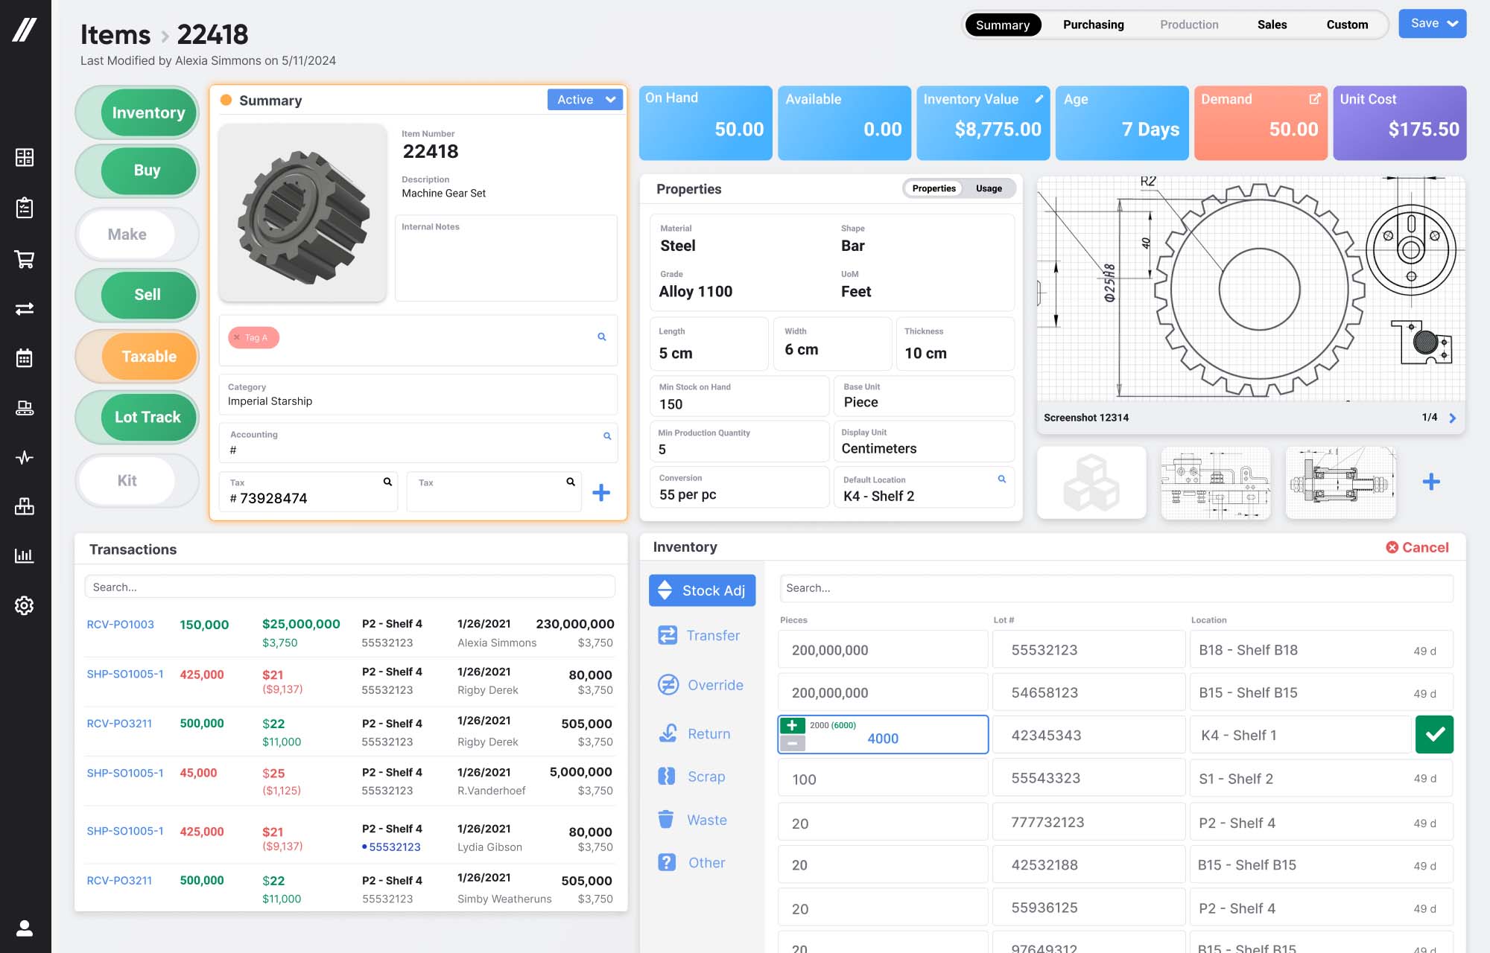Open the Active status dropdown
The width and height of the screenshot is (1490, 953).
(x=585, y=99)
